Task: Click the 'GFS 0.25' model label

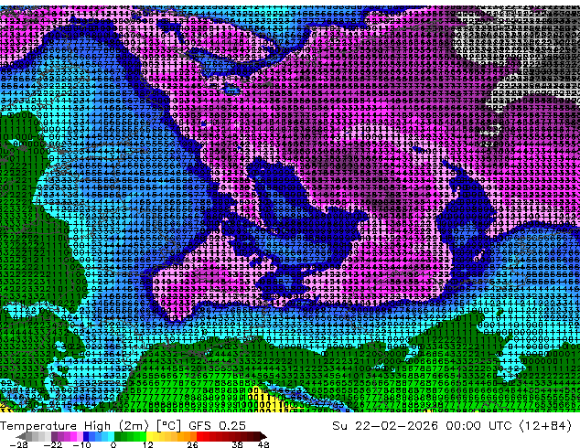Action: 217,426
